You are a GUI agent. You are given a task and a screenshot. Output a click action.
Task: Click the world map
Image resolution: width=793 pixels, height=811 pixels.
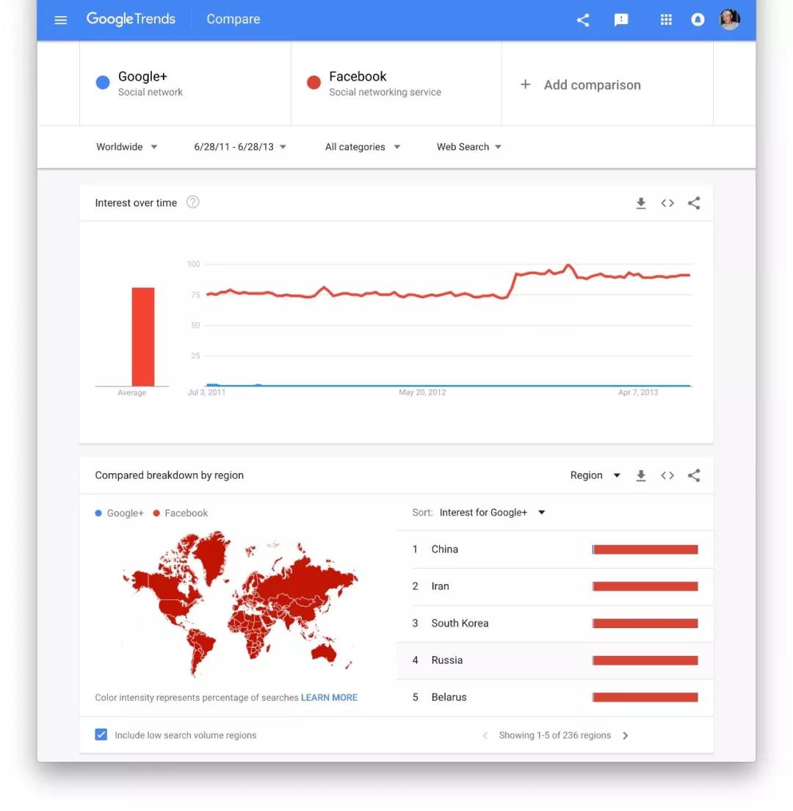point(240,604)
